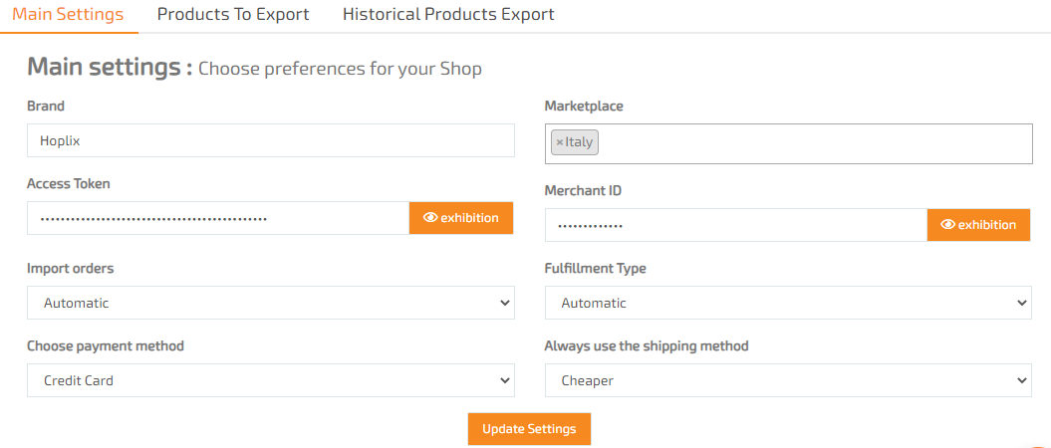Image resolution: width=1051 pixels, height=448 pixels.
Task: Click the Import orders dropdown chevron
Action: (x=505, y=303)
